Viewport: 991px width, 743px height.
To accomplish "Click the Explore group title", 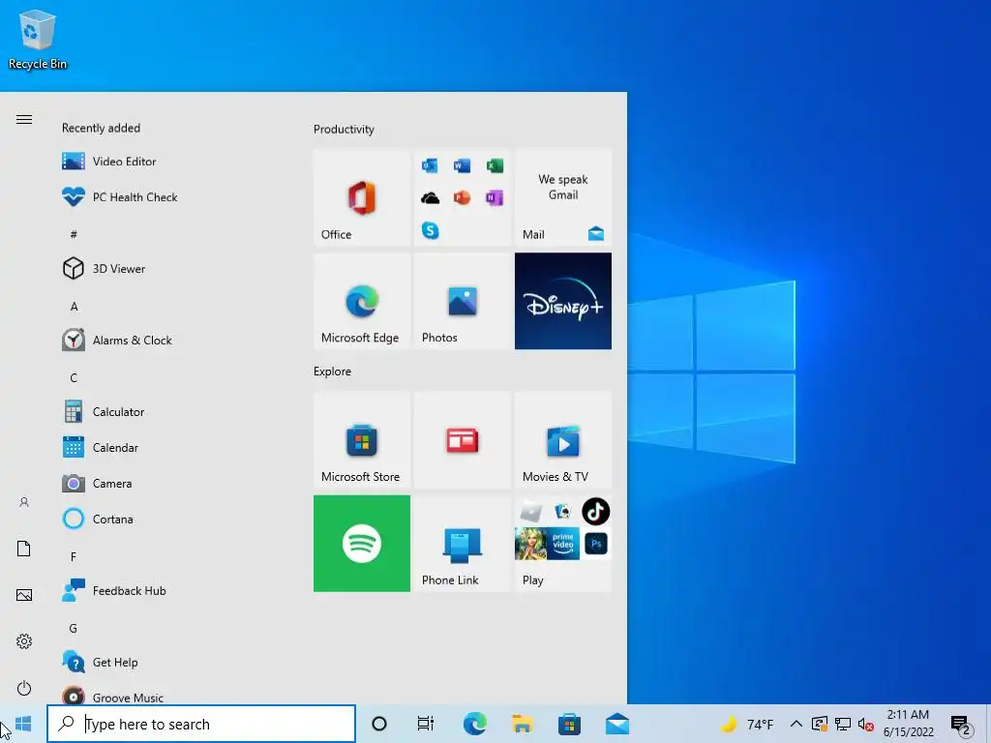I will tap(333, 371).
